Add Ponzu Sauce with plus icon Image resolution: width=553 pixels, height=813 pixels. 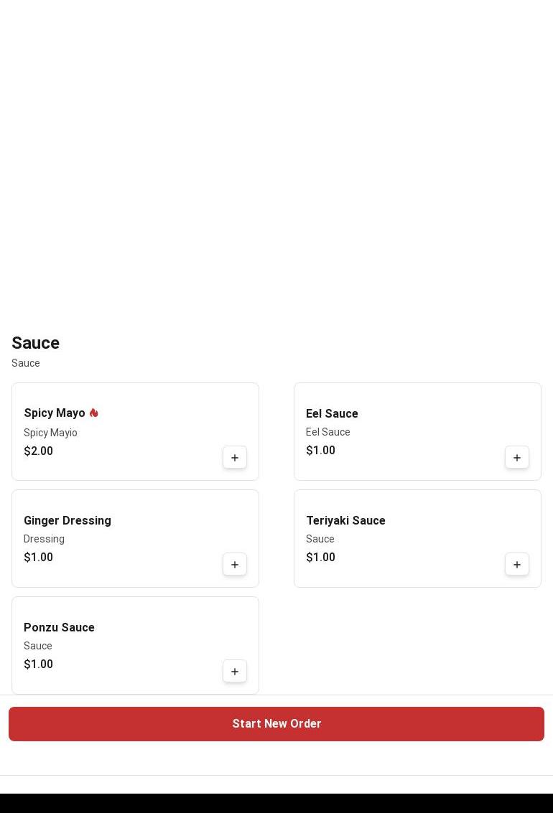pos(235,672)
